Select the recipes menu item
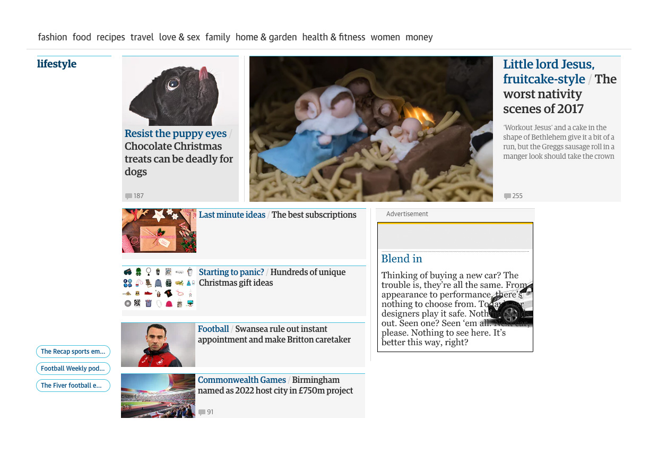Viewport: 658px width, 453px height. click(111, 37)
